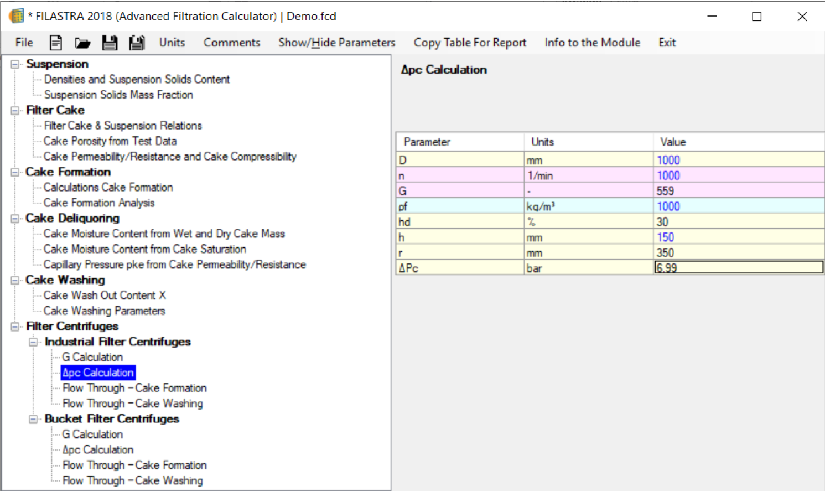Edit the n value 1000 cell
Viewport: 825px width, 491px height.
[738, 175]
